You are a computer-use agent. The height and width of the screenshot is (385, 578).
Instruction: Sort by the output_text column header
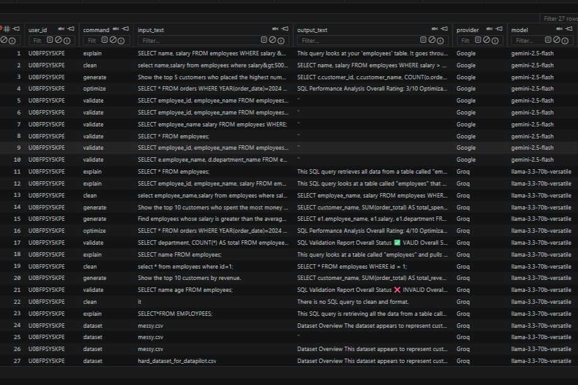312,30
